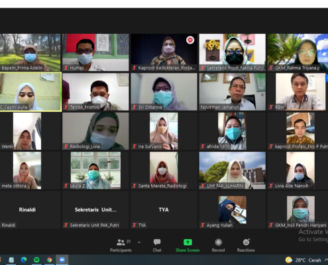Select Sri Oktarina video tile
The width and height of the screenshot is (328, 265).
(164, 91)
